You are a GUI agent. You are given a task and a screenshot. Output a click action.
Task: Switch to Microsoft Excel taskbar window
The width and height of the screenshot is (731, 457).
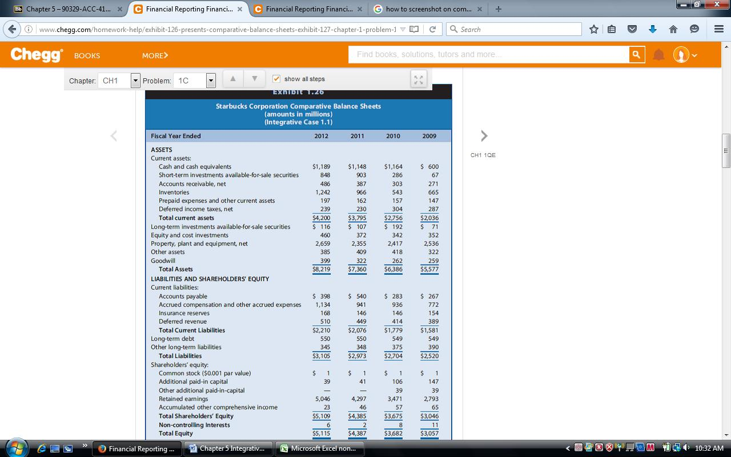tap(320, 448)
